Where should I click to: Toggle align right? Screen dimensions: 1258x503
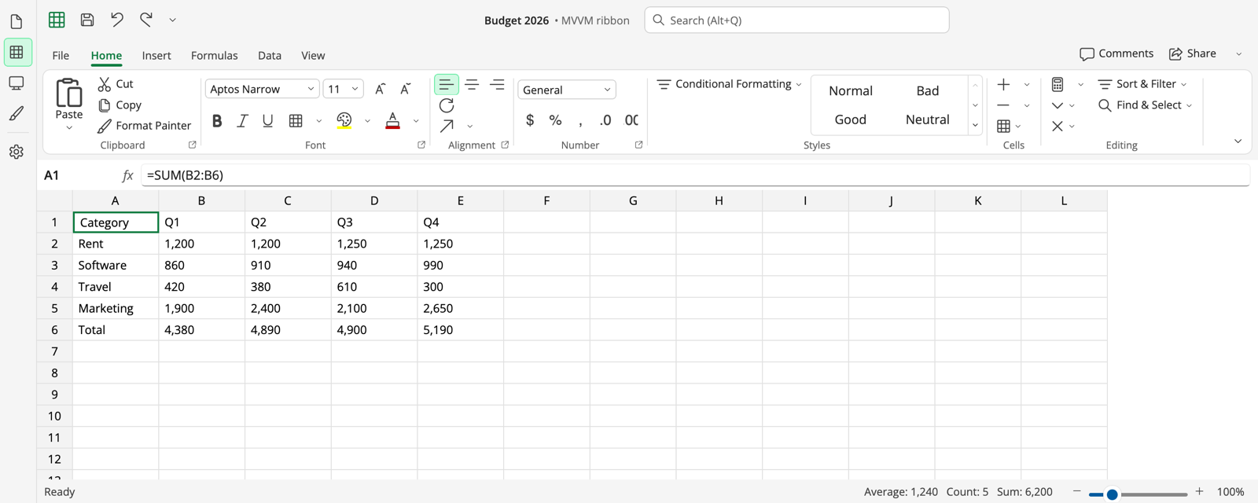(497, 84)
